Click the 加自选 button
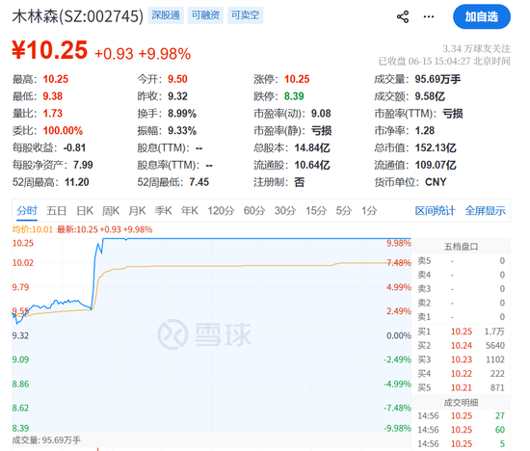 click(482, 16)
